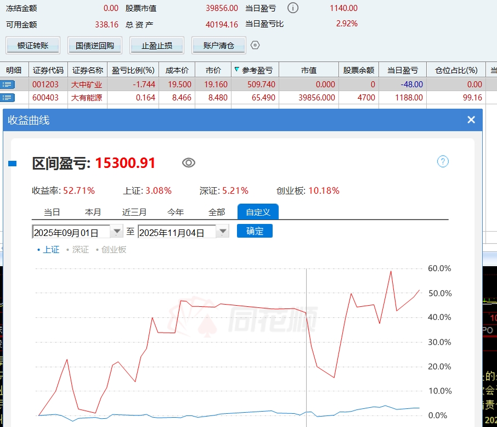Sort by 盈亏比例(%) column header
The width and height of the screenshot is (497, 427).
coord(133,70)
